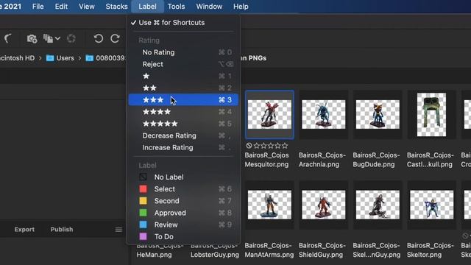Toggle Use ⌘ for Shortcuts option
Viewport: 471px width, 265px height.
point(183,23)
